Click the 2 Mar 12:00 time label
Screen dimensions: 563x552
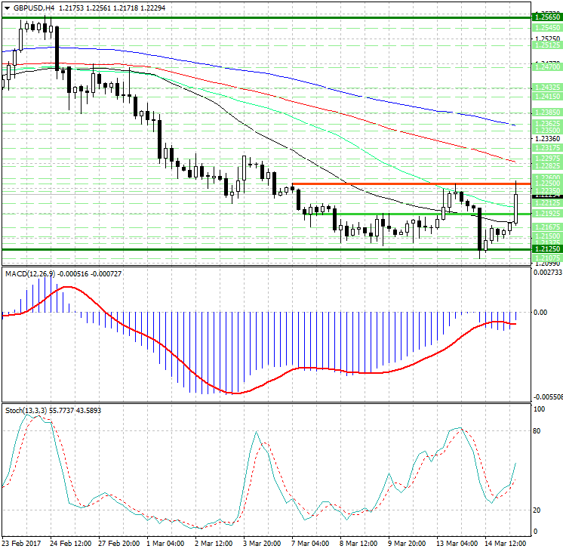(x=214, y=543)
